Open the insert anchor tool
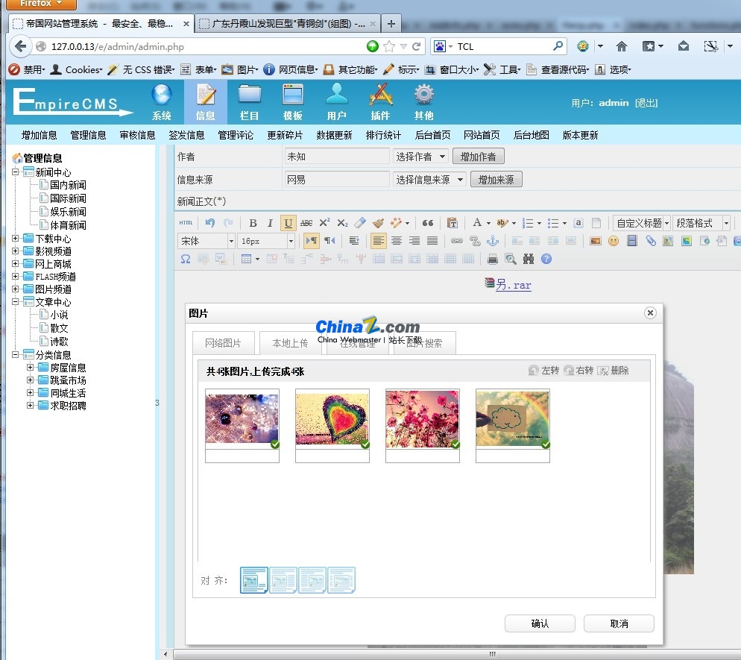Image resolution: width=741 pixels, height=660 pixels. (494, 241)
